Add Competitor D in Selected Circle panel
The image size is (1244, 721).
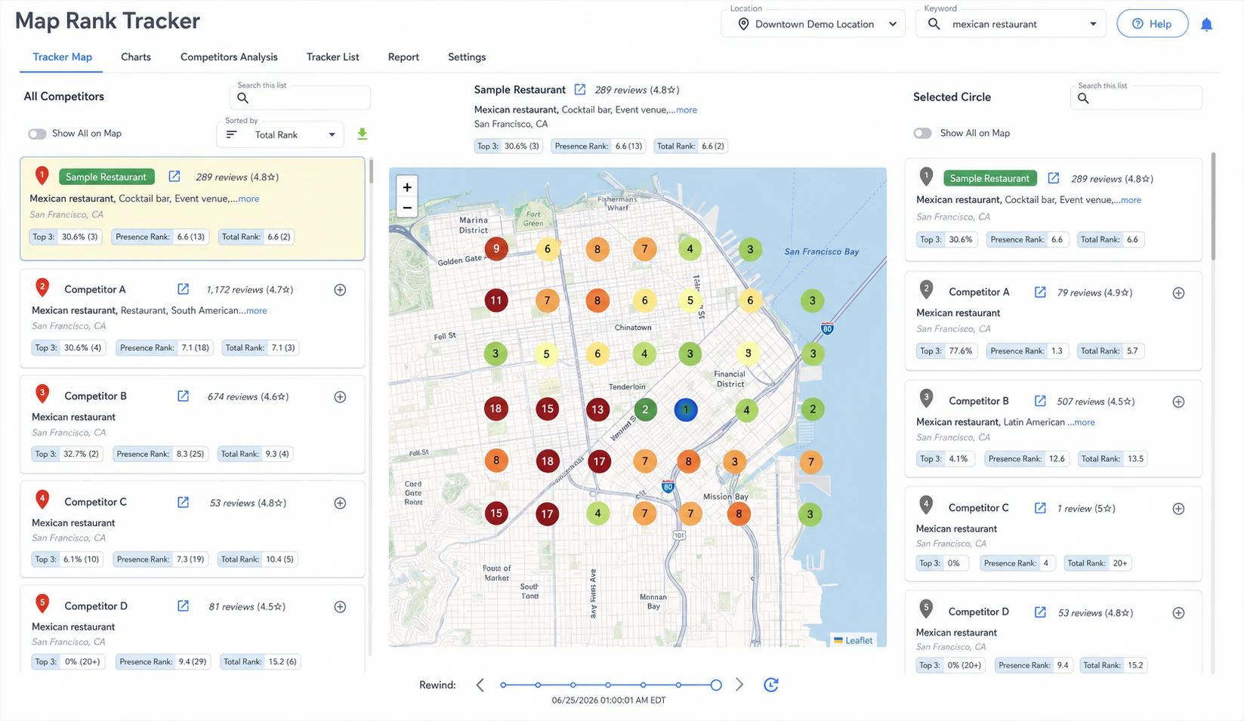tap(1178, 613)
